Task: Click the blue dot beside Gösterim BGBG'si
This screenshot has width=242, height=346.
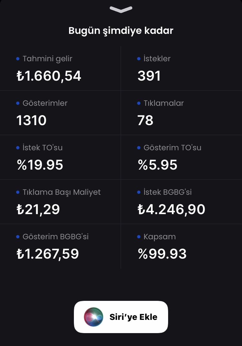Action: (x=18, y=237)
